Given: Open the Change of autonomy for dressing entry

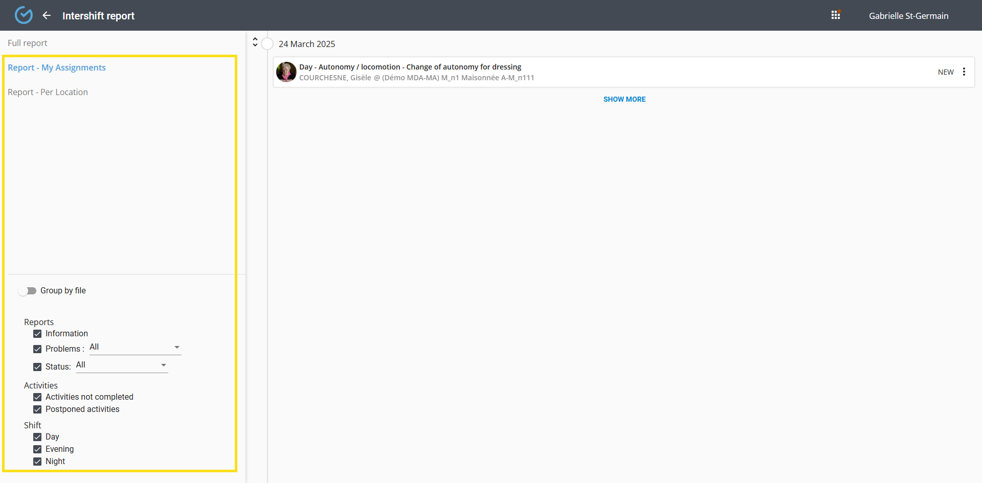Looking at the screenshot, I should point(410,67).
